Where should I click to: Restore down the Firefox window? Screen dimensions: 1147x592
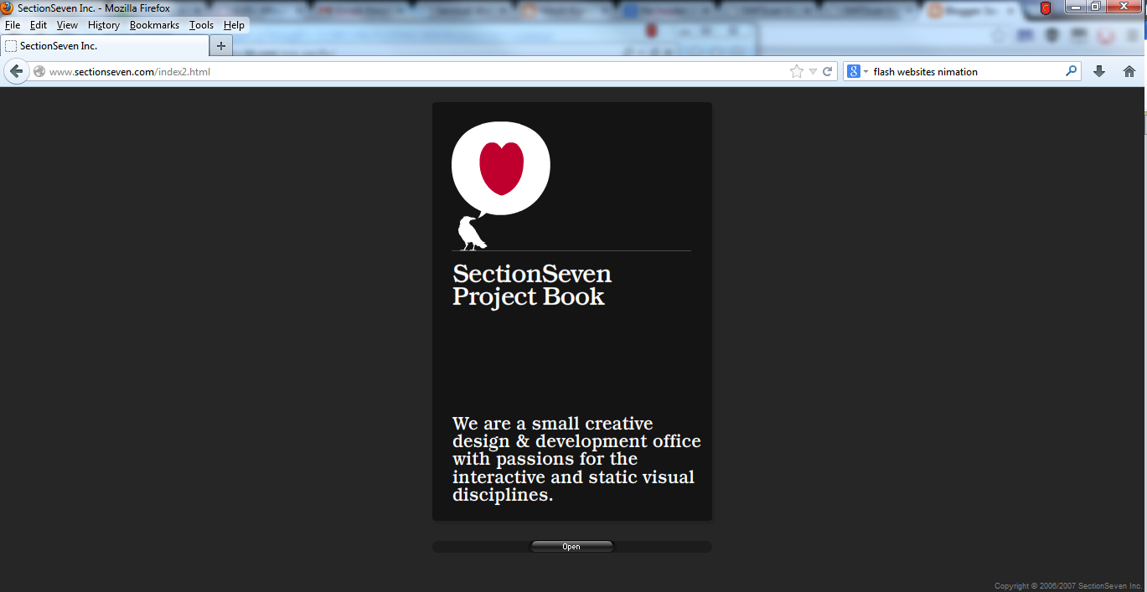pos(1096,7)
